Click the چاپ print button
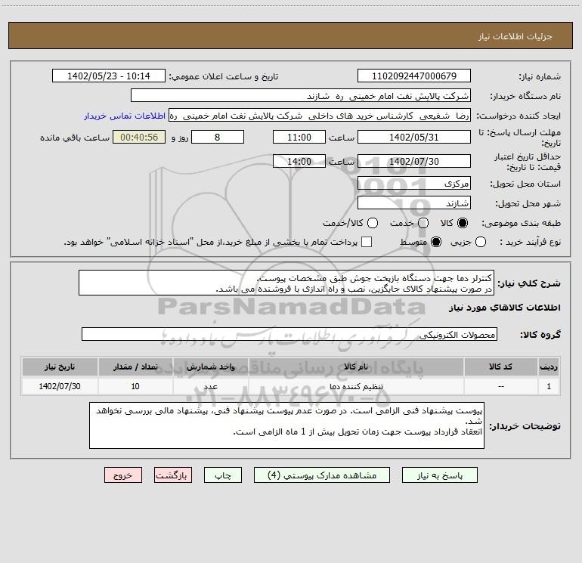 (x=223, y=475)
